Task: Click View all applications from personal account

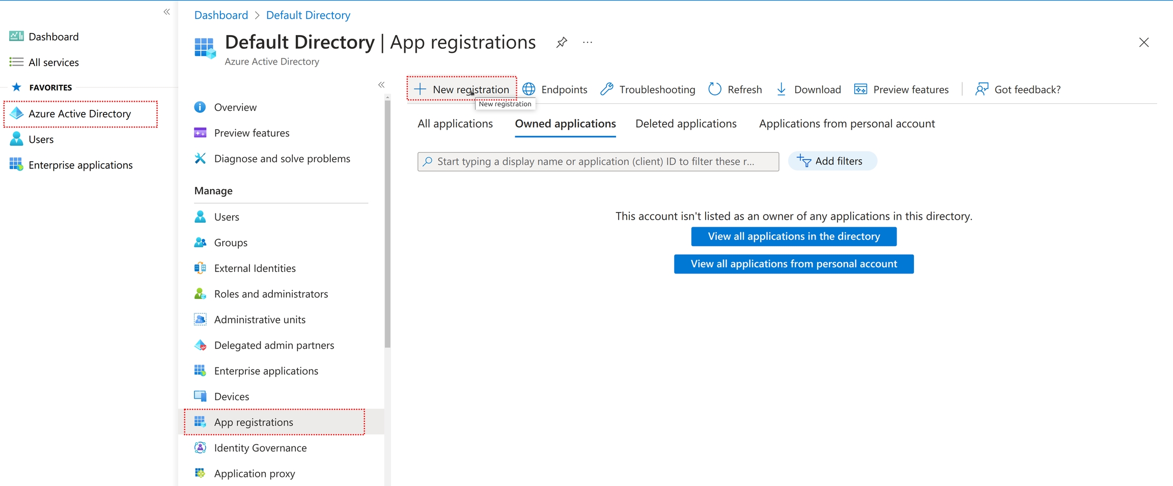Action: tap(794, 264)
